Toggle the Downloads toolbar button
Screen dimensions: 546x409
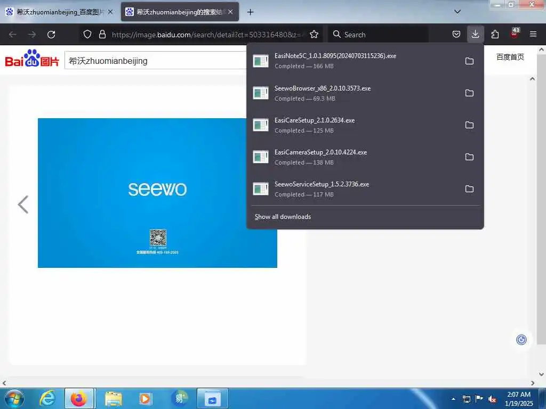[x=475, y=34]
